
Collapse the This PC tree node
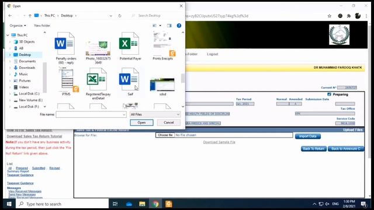coord(8,35)
